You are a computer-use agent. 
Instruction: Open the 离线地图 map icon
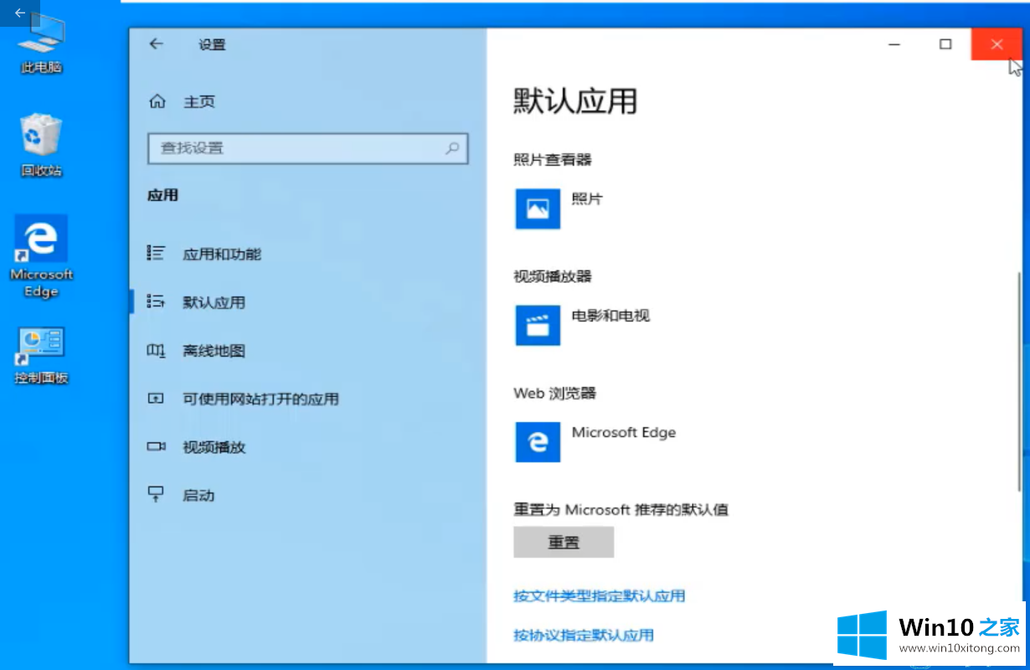click(x=156, y=350)
